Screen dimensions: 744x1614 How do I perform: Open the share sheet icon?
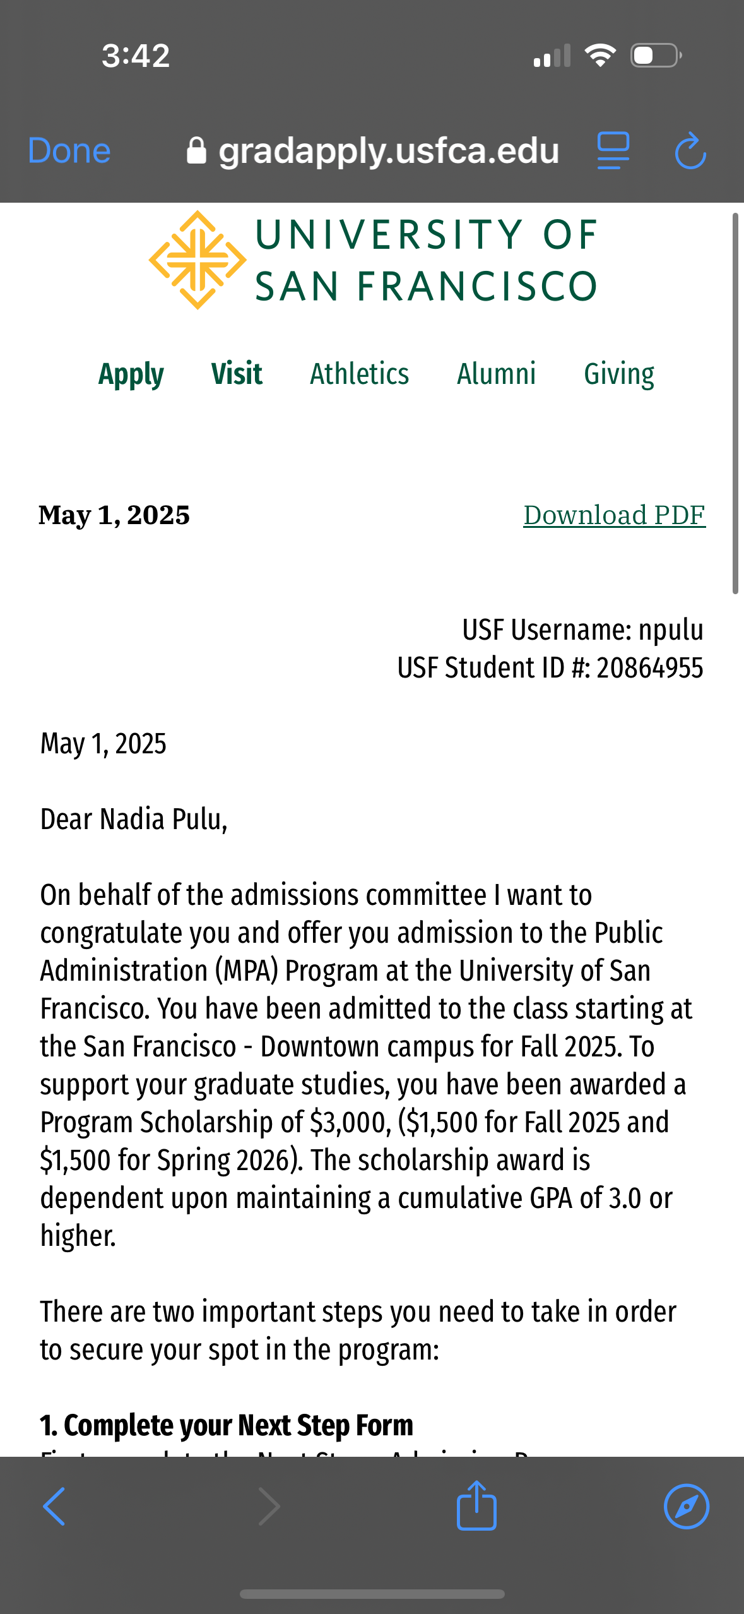tap(476, 1506)
